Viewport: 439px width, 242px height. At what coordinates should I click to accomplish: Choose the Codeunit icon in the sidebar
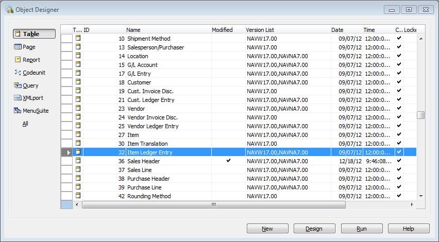coord(18,73)
